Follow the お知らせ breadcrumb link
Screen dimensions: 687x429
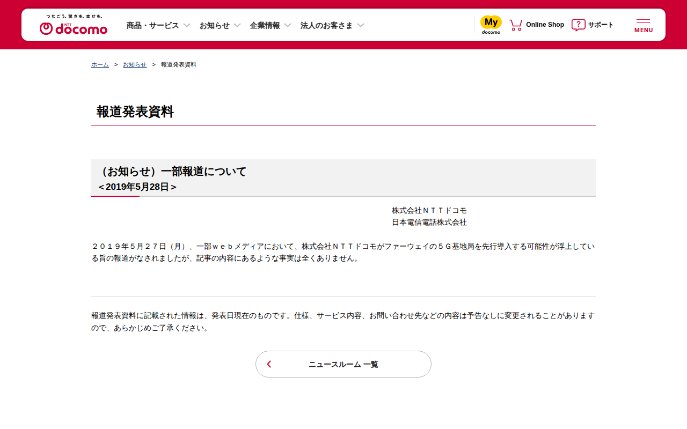click(135, 64)
